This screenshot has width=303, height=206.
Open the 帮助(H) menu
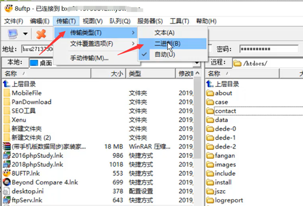coord(206,21)
